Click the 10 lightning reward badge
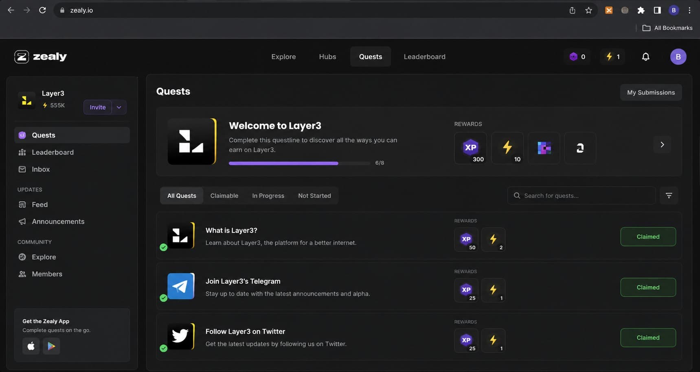This screenshot has width=700, height=372. pos(507,148)
